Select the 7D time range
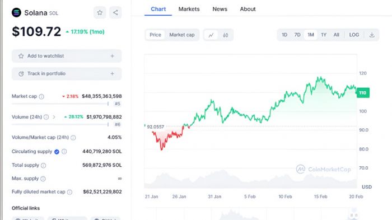This screenshot has height=220, width=392. [297, 35]
